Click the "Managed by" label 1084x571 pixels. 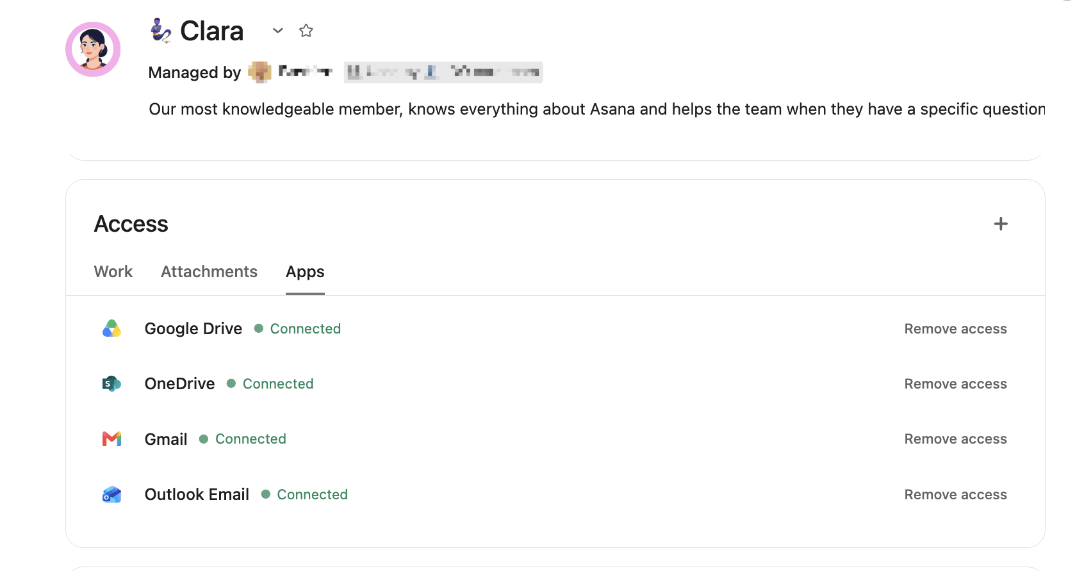pyautogui.click(x=195, y=73)
